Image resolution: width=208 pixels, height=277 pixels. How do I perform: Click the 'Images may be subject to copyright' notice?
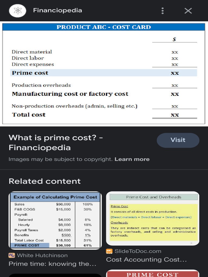(60, 159)
